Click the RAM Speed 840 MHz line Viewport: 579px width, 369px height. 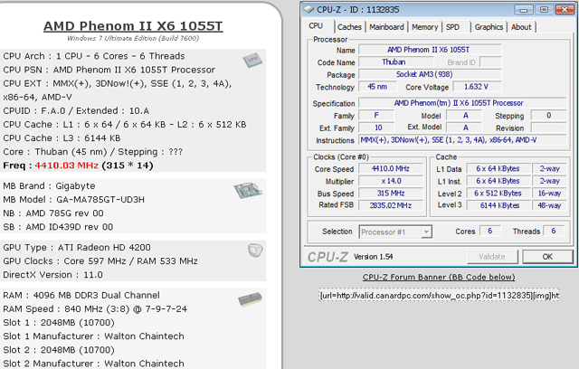click(95, 308)
